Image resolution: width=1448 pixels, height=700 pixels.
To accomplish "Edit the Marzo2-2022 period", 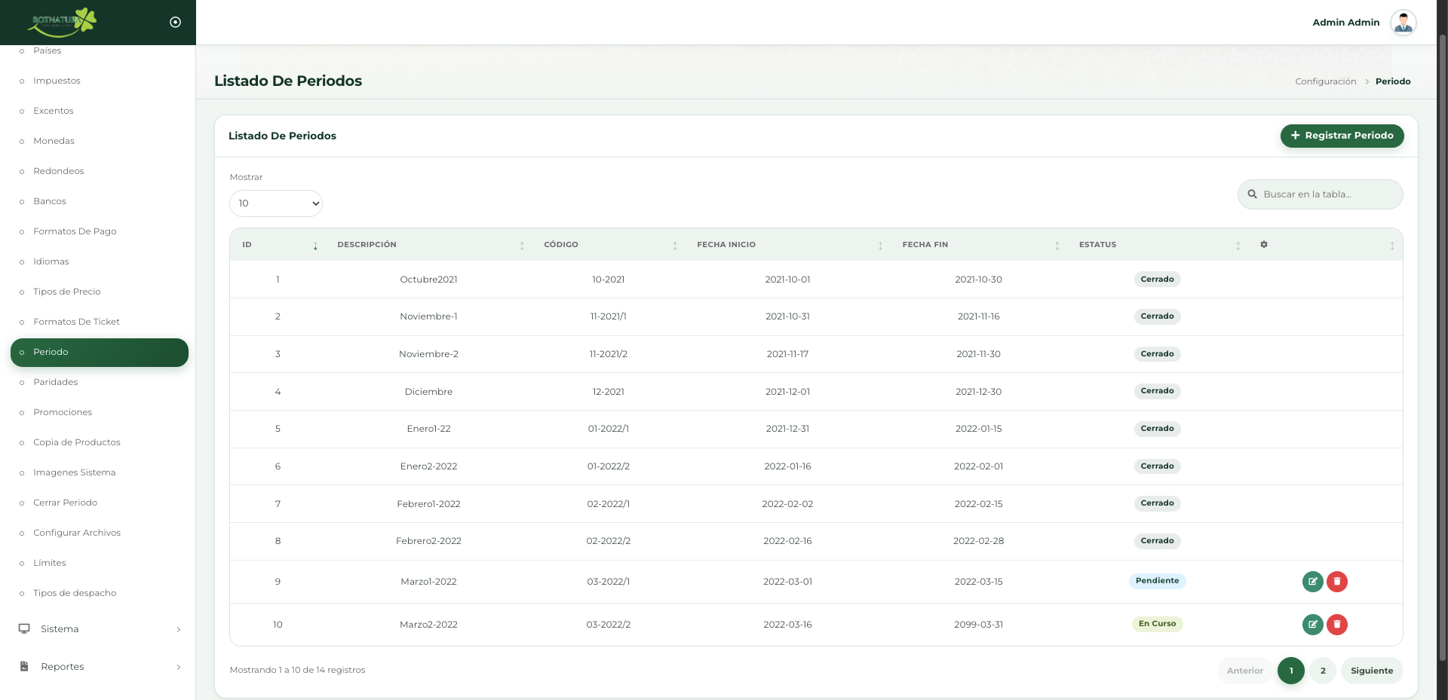I will [x=1312, y=625].
